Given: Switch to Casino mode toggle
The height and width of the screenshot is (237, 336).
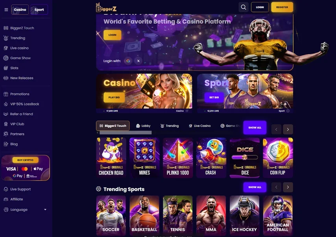Looking at the screenshot, I should pos(20,10).
